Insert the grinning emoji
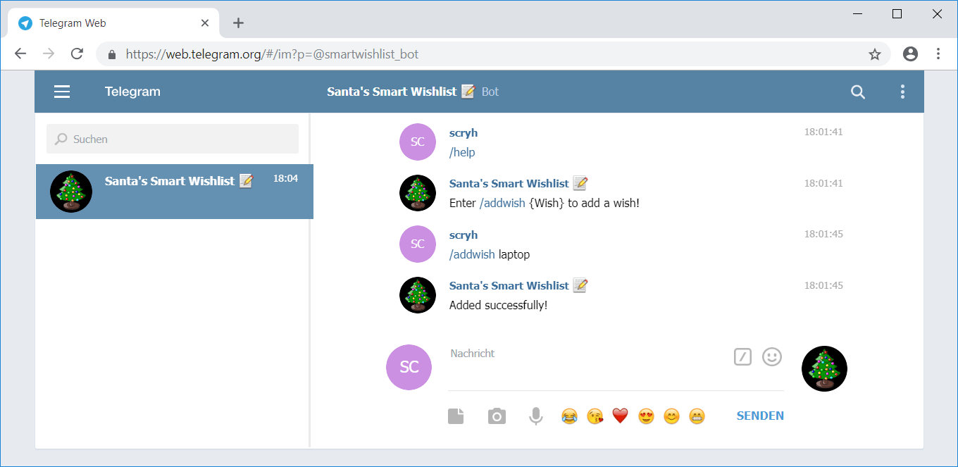This screenshot has width=958, height=467. [x=697, y=416]
